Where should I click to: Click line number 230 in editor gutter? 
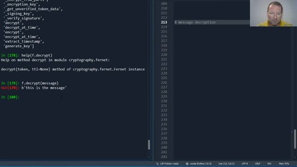tap(164, 101)
